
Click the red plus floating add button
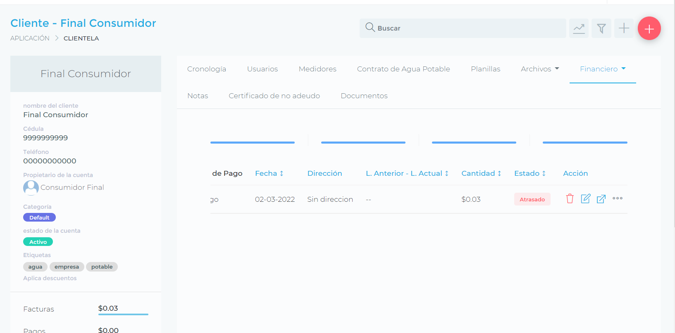[649, 28]
